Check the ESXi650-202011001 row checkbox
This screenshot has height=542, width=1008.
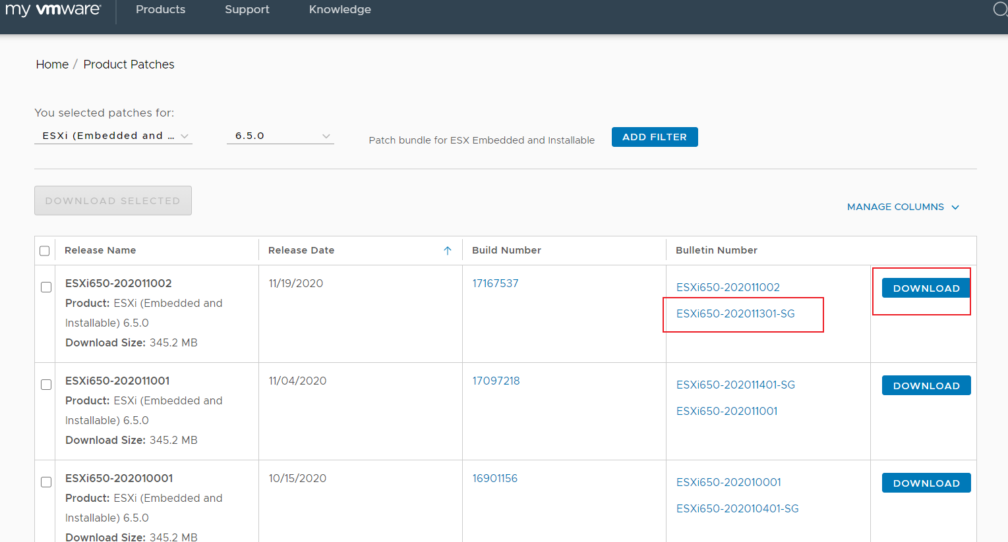tap(46, 385)
